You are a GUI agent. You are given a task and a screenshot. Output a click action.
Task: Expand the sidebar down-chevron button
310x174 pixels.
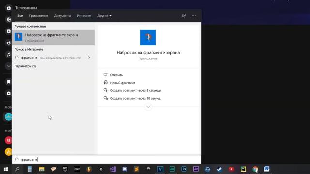coord(9,66)
